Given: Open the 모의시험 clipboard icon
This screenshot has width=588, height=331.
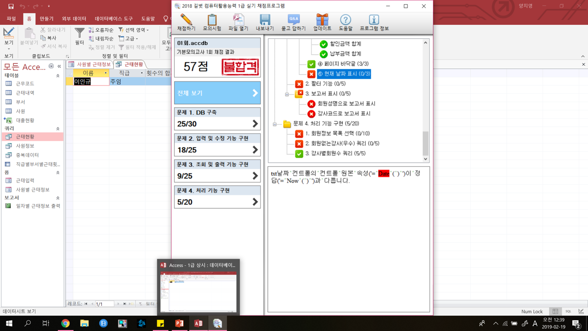Looking at the screenshot, I should coord(212,22).
